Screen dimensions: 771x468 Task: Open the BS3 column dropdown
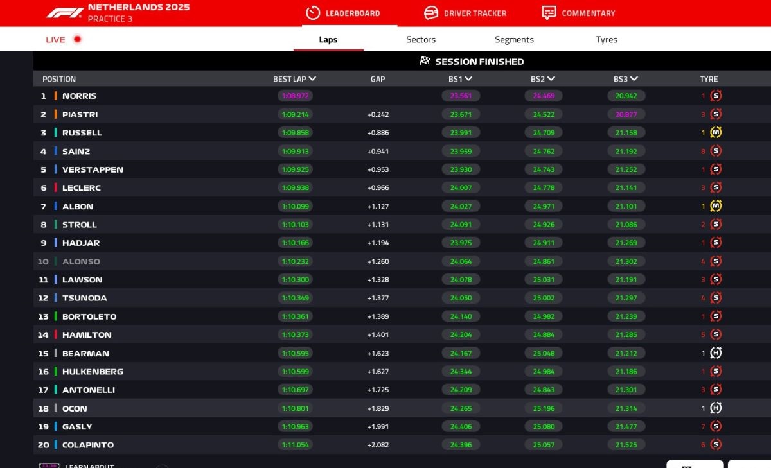click(x=634, y=79)
